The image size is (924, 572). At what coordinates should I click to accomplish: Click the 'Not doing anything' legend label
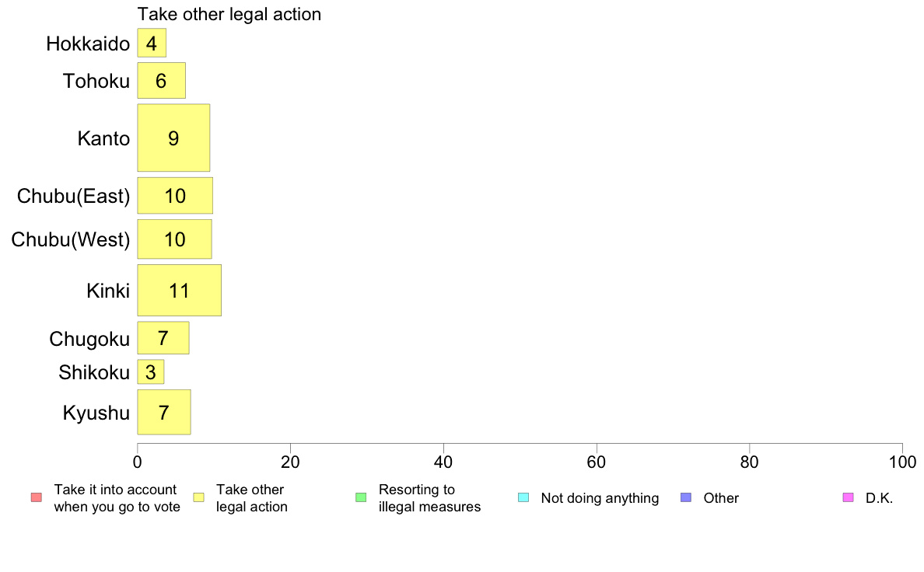coord(600,498)
